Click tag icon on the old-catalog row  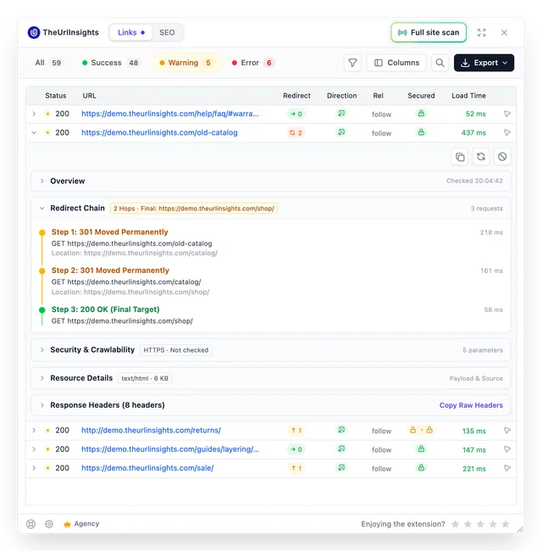tap(507, 133)
